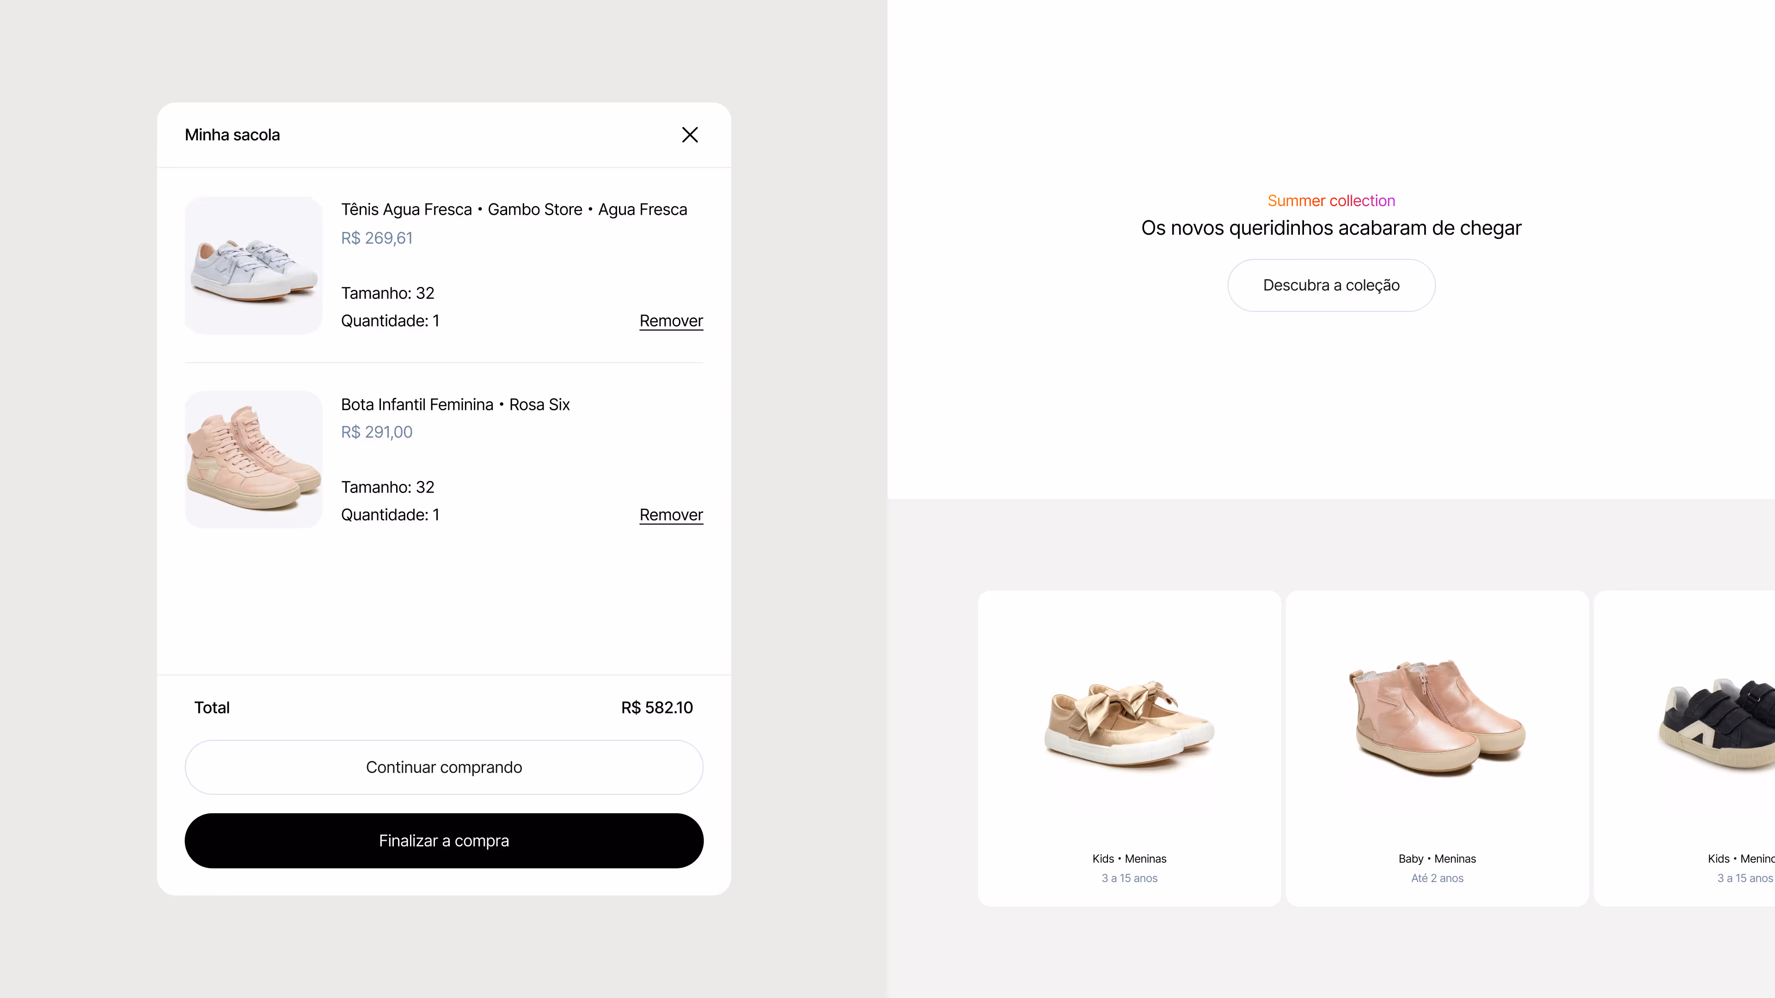1775x998 pixels.
Task: Click Finalizar a compra button
Action: point(444,841)
